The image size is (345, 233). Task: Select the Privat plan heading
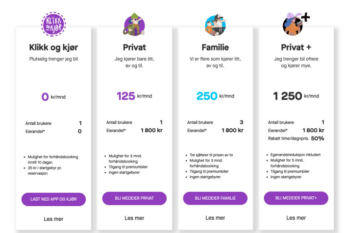pos(134,47)
